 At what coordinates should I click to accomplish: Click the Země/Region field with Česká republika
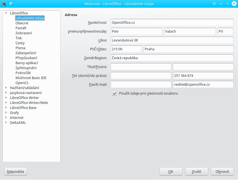[172, 58]
